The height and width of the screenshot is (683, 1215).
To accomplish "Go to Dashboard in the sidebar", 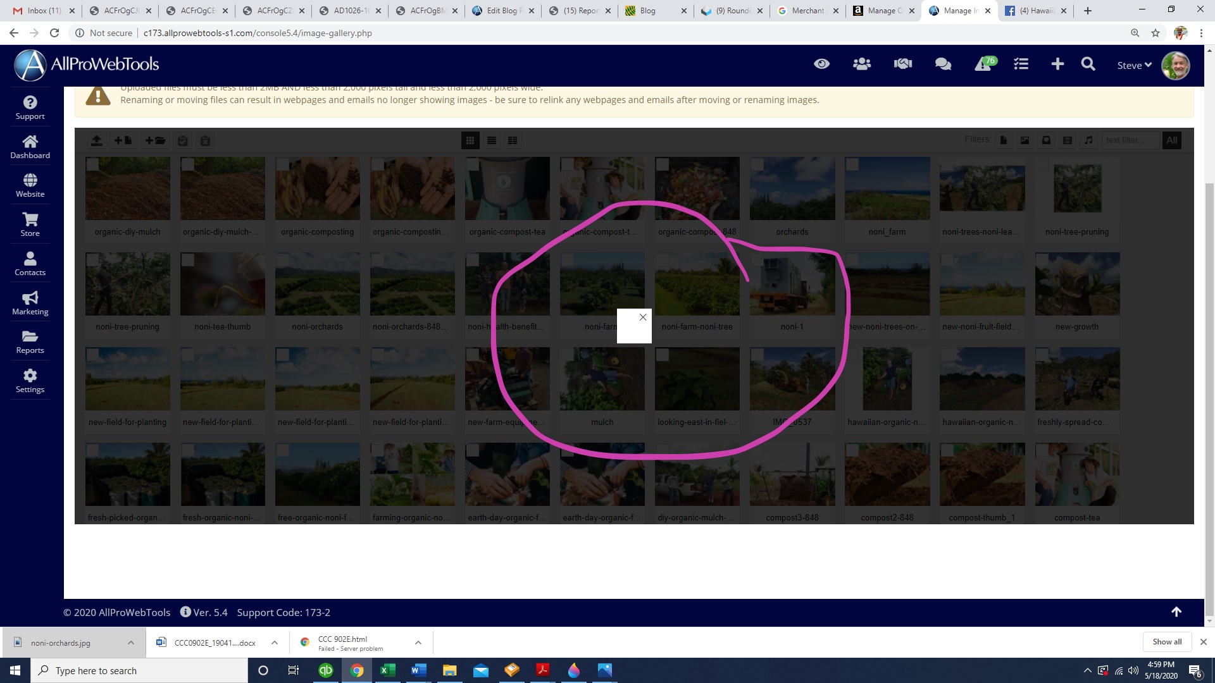I will pyautogui.click(x=30, y=147).
